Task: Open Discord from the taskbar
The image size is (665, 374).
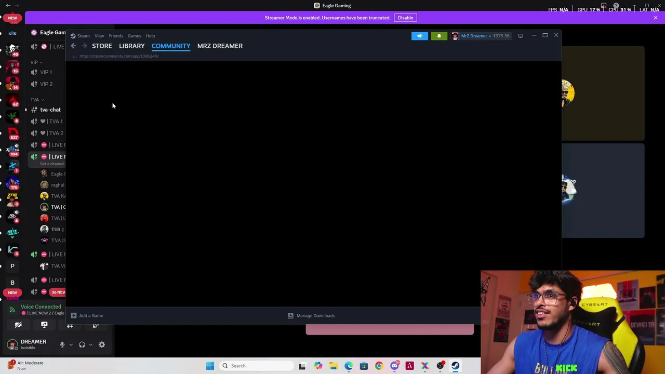Action: pos(394,366)
